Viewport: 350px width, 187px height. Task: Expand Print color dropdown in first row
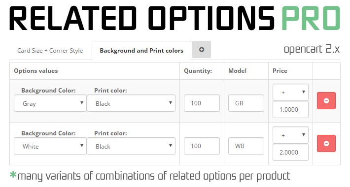[131, 103]
